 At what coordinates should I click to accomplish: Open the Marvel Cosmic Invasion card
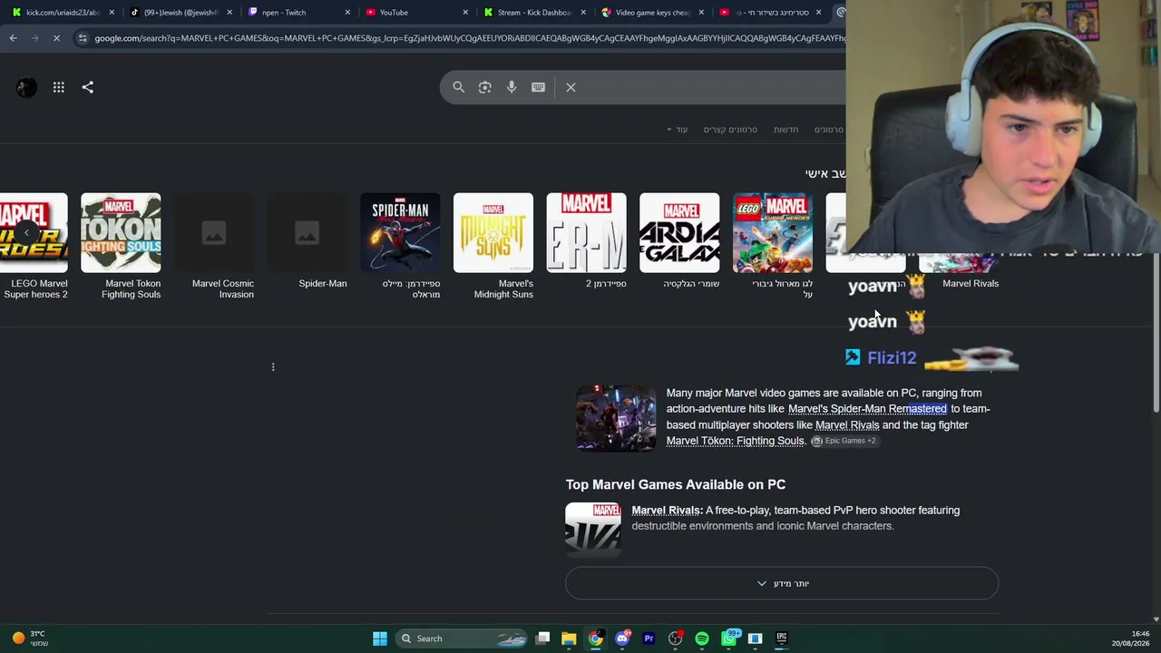[214, 246]
